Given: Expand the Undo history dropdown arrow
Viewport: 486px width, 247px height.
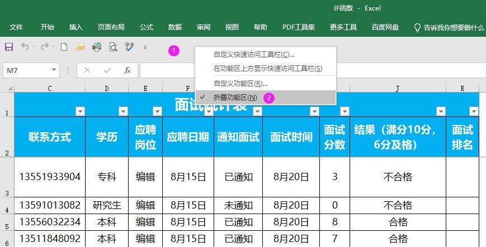Looking at the screenshot, I should point(34,47).
